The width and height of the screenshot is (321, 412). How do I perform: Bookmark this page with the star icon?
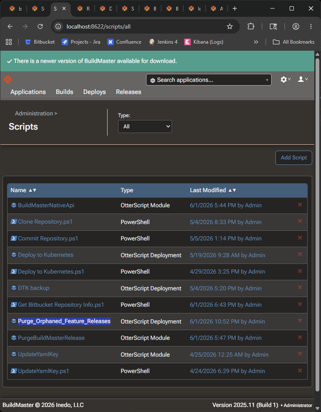tap(229, 26)
